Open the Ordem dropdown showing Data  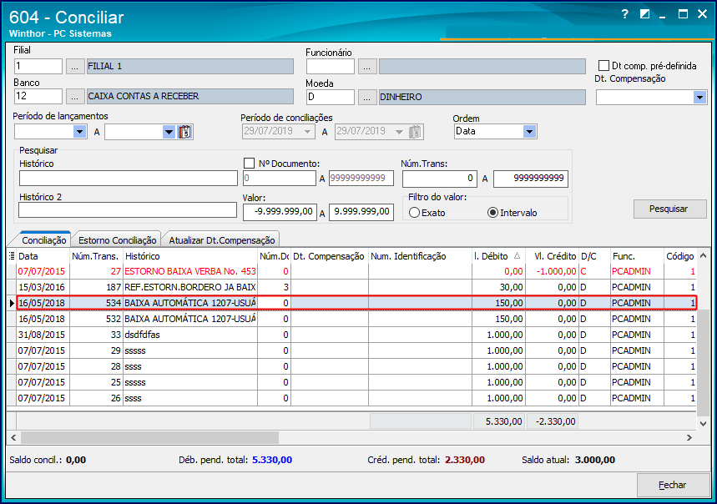[529, 132]
